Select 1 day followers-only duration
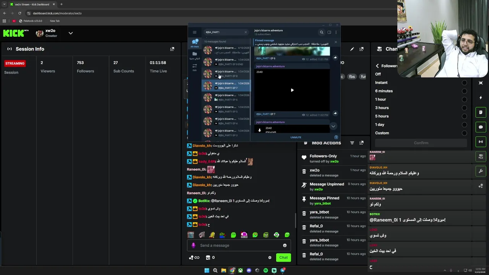The height and width of the screenshot is (275, 489). pyautogui.click(x=464, y=125)
